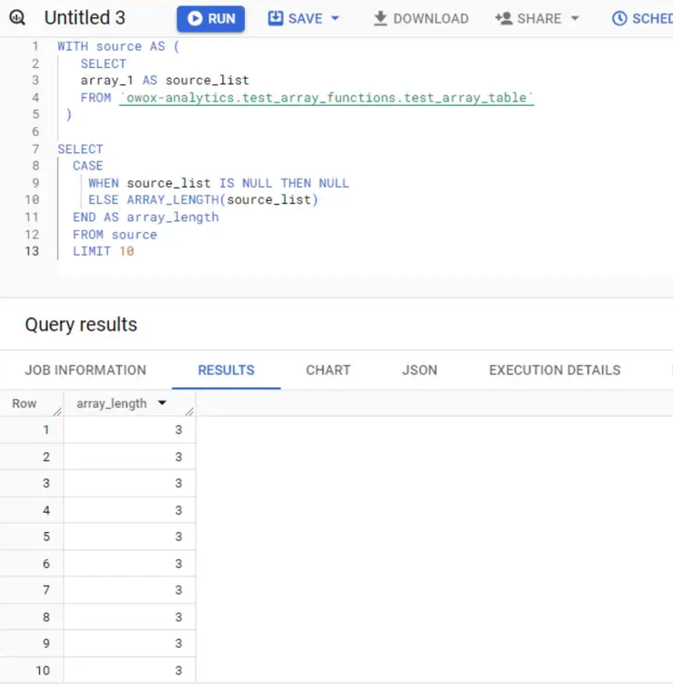The width and height of the screenshot is (673, 696).
Task: Click the array_1 AS source_list line
Action: pyautogui.click(x=165, y=81)
